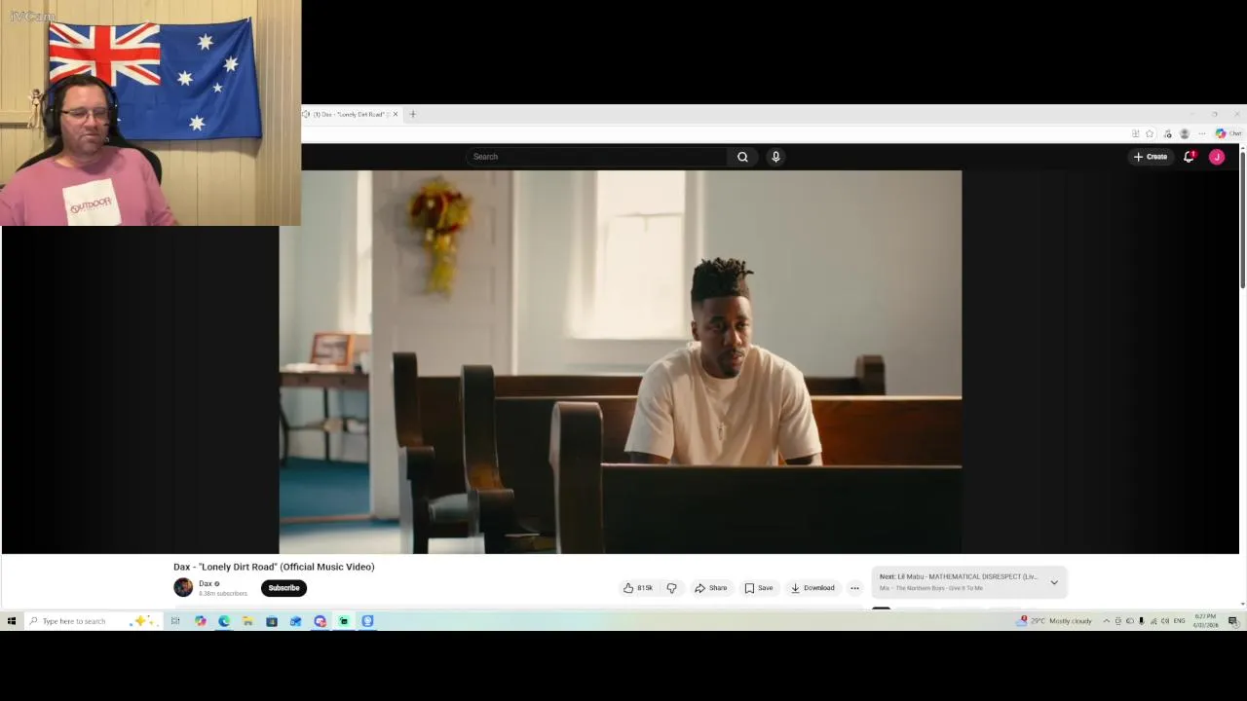
Task: Show hidden system tray icons chevron
Action: click(x=1107, y=621)
